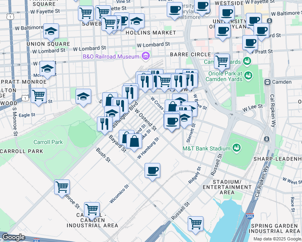Click the PRATT MONROE label

(x=24, y=82)
